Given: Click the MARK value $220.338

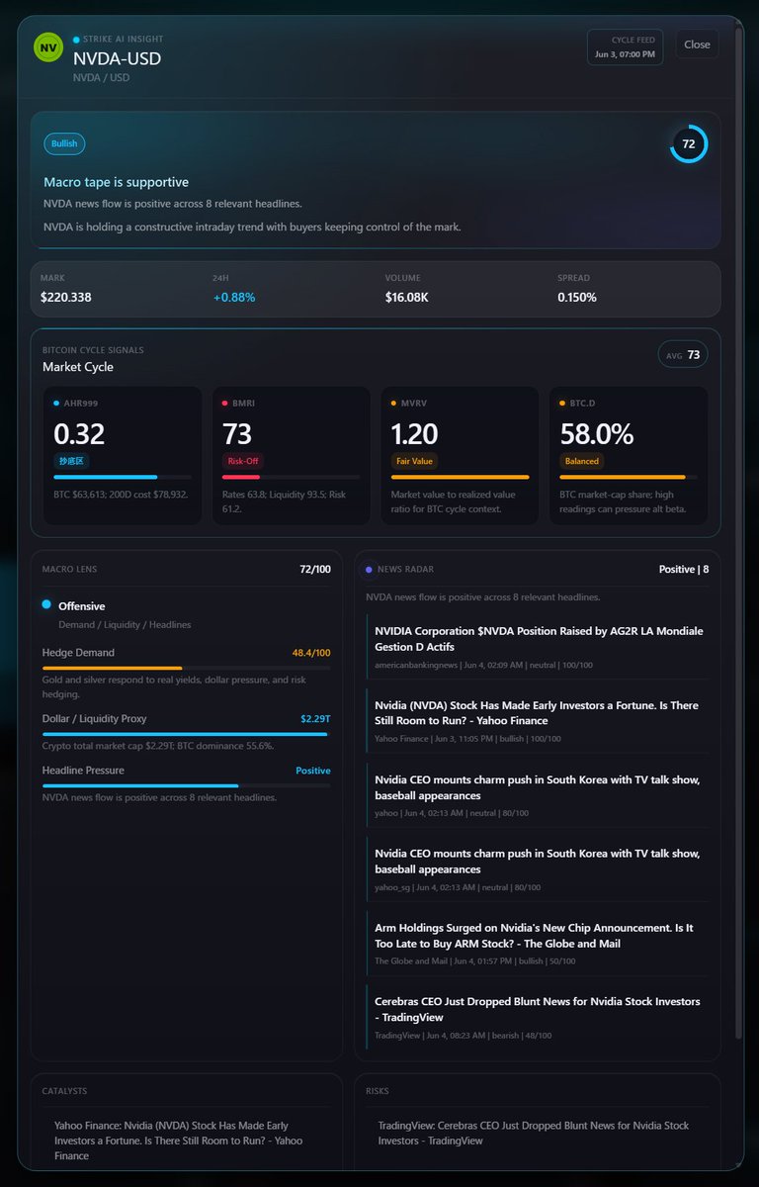Looking at the screenshot, I should pyautogui.click(x=66, y=297).
